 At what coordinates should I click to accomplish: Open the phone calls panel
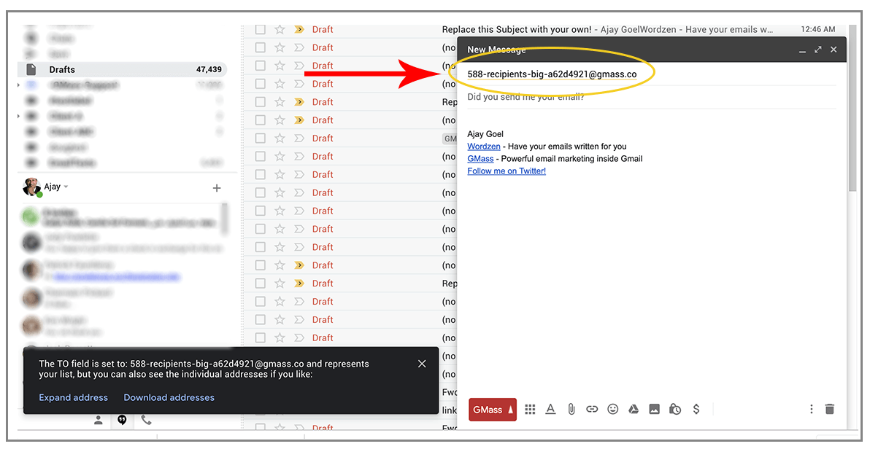145,419
